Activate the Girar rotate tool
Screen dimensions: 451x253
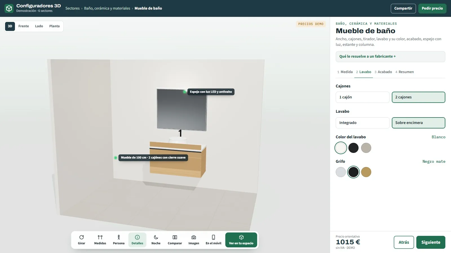click(x=81, y=240)
